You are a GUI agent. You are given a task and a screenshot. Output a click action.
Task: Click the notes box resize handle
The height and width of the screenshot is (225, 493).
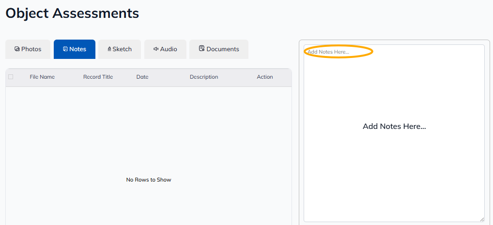(482, 219)
